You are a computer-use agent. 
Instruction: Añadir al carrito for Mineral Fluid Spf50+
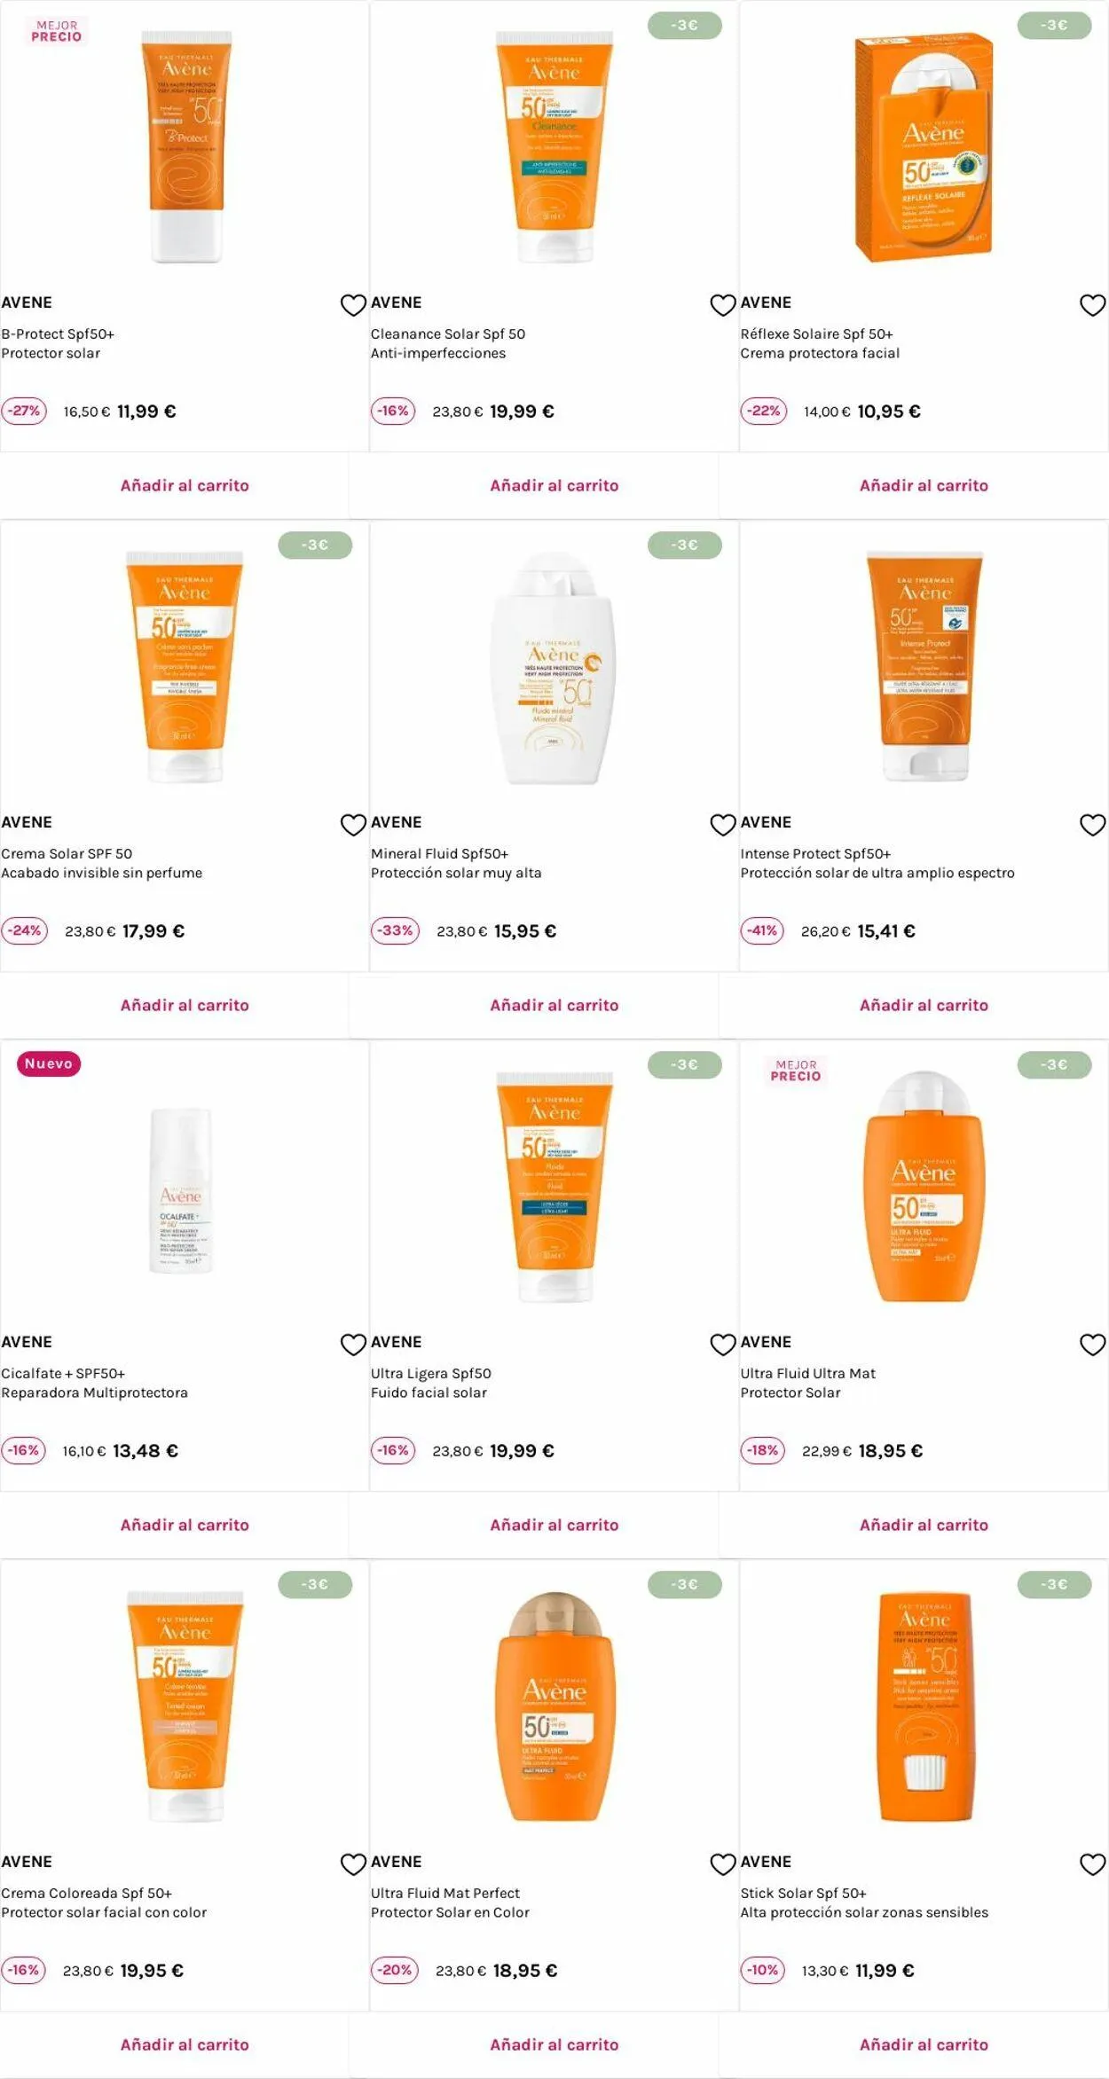[x=554, y=1005]
